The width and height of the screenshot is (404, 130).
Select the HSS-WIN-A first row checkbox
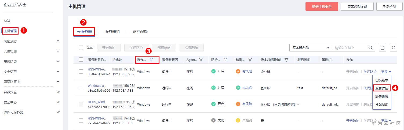click(81, 72)
